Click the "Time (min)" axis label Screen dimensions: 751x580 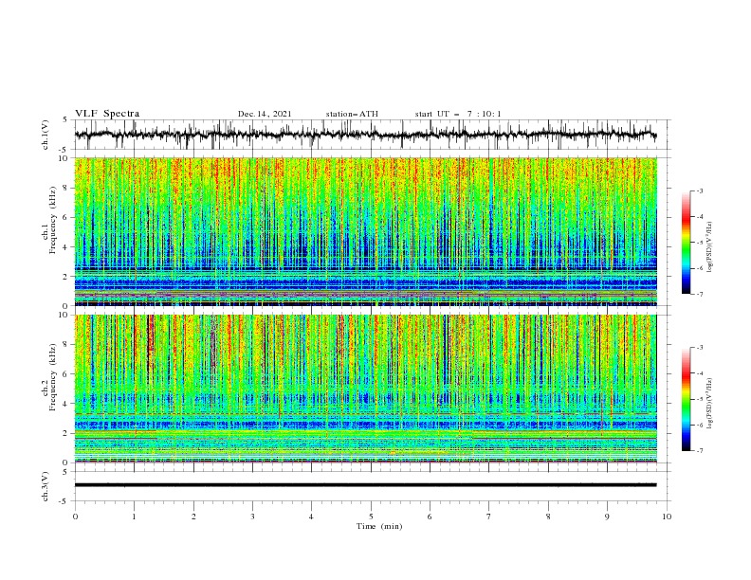click(379, 526)
